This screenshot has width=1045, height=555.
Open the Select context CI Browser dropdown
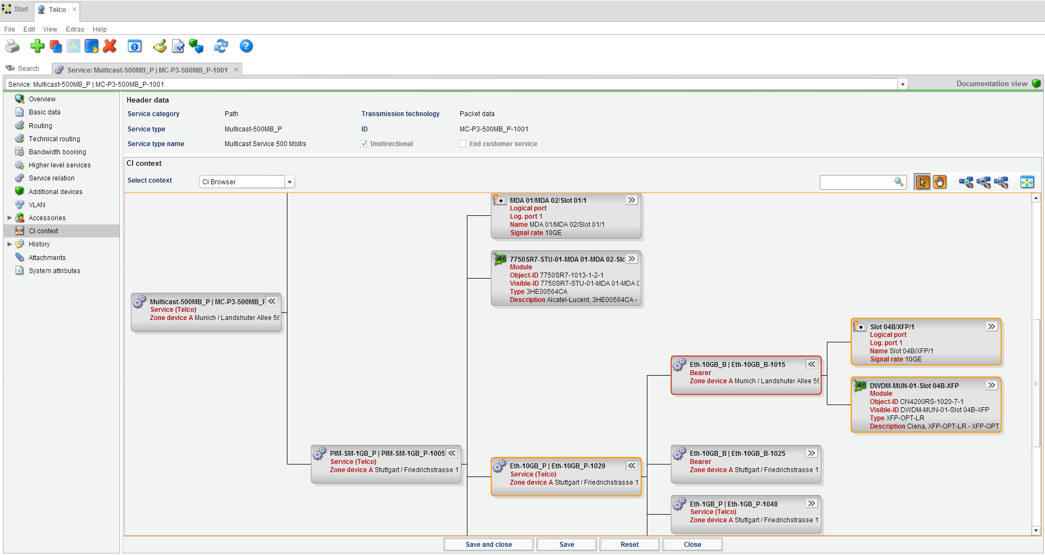point(290,182)
